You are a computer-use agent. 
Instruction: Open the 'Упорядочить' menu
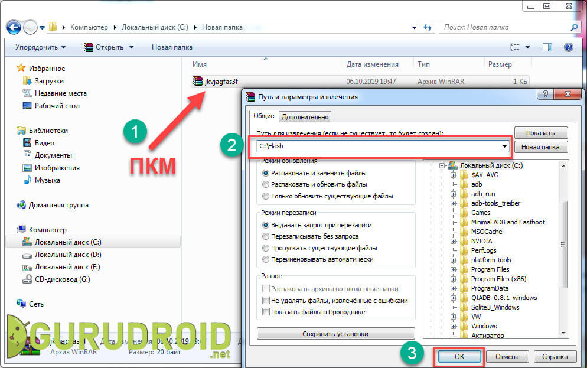[40, 47]
